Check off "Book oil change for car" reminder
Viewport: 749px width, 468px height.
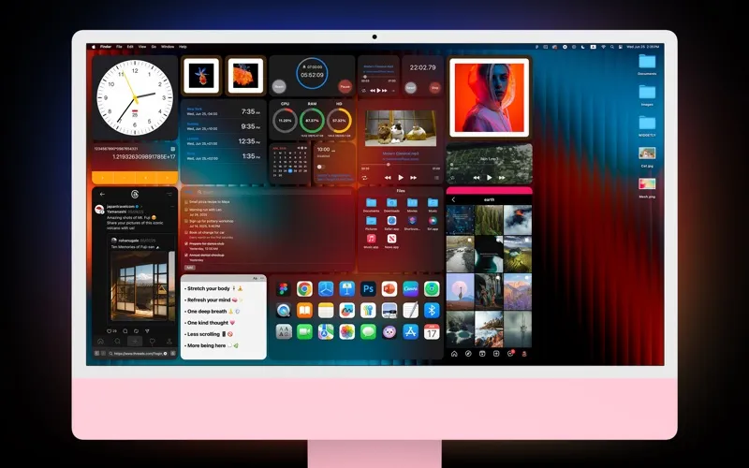(x=186, y=232)
